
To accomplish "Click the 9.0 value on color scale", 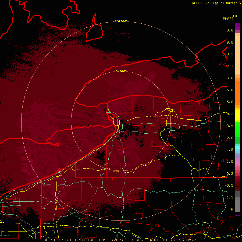I will pos(230,42).
